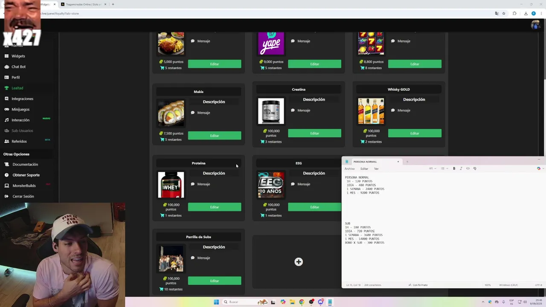This screenshot has height=307, width=546.
Task: Click the yape logo image
Action: coord(271,43)
